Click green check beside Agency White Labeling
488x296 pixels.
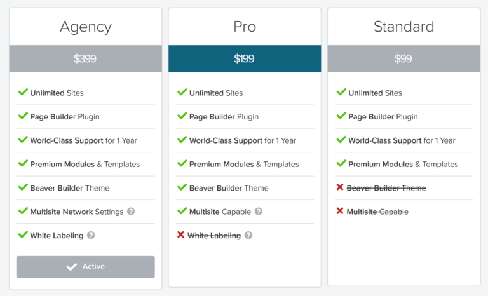click(23, 234)
